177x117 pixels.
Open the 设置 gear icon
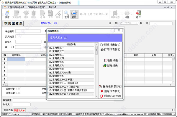coord(127,14)
